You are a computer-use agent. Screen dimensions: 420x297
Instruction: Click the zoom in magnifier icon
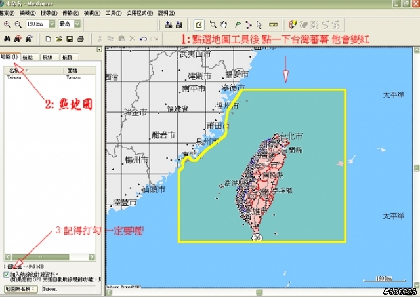[7, 24]
